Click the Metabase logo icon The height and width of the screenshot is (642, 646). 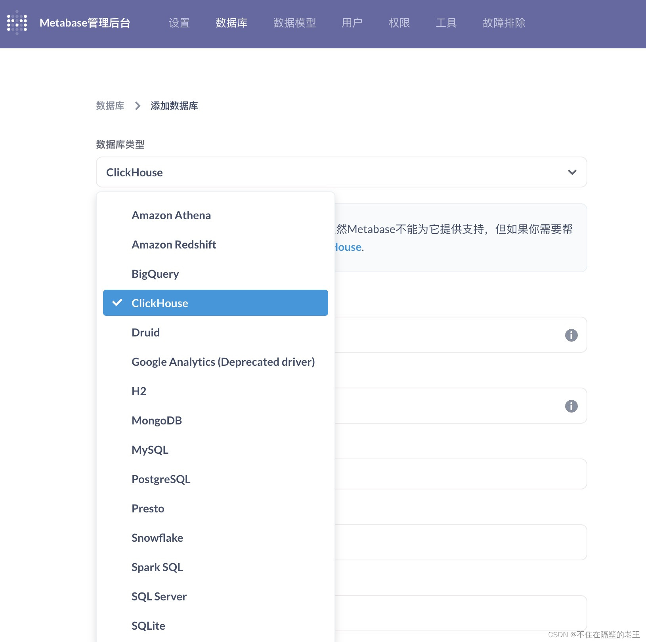[x=17, y=23]
